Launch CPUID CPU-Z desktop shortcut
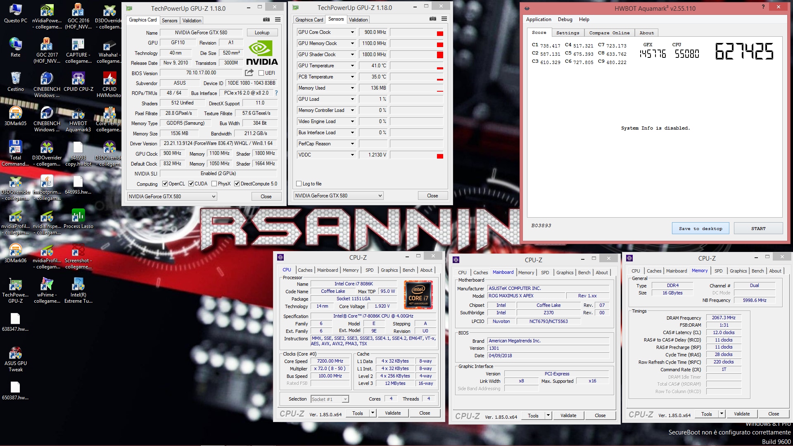Screen dimensions: 793x446 [x=78, y=81]
